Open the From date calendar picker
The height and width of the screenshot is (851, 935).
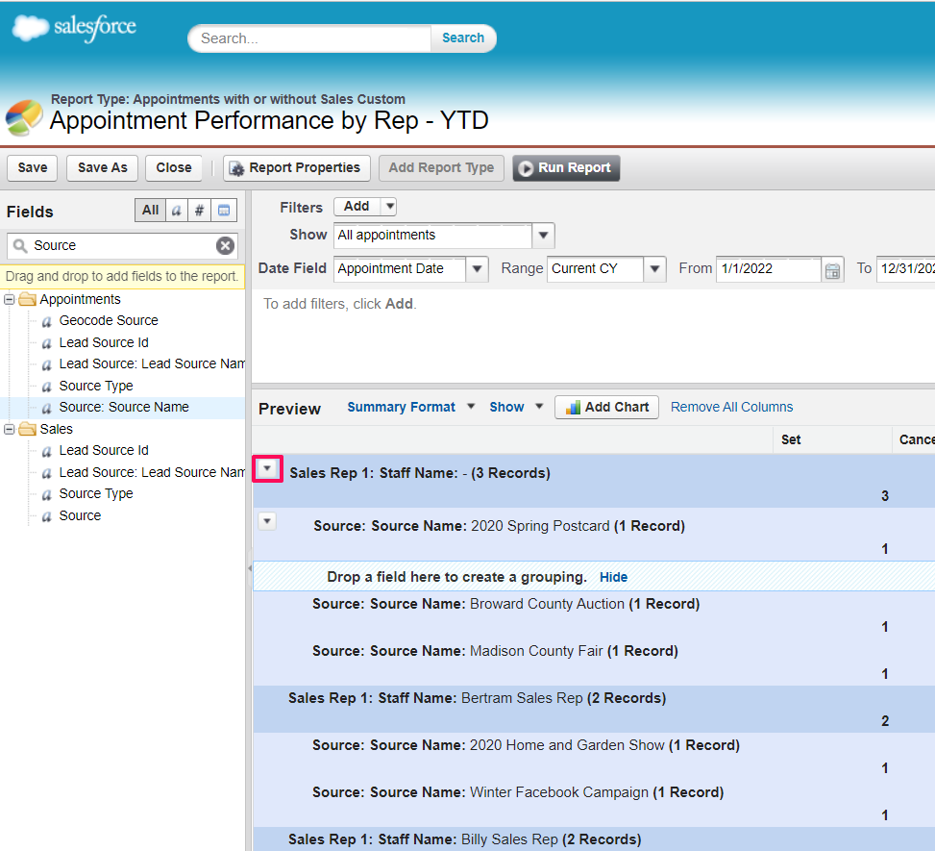point(832,270)
